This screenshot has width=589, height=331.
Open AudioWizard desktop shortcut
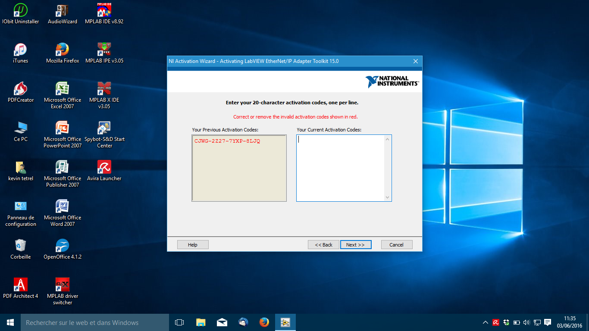click(63, 14)
